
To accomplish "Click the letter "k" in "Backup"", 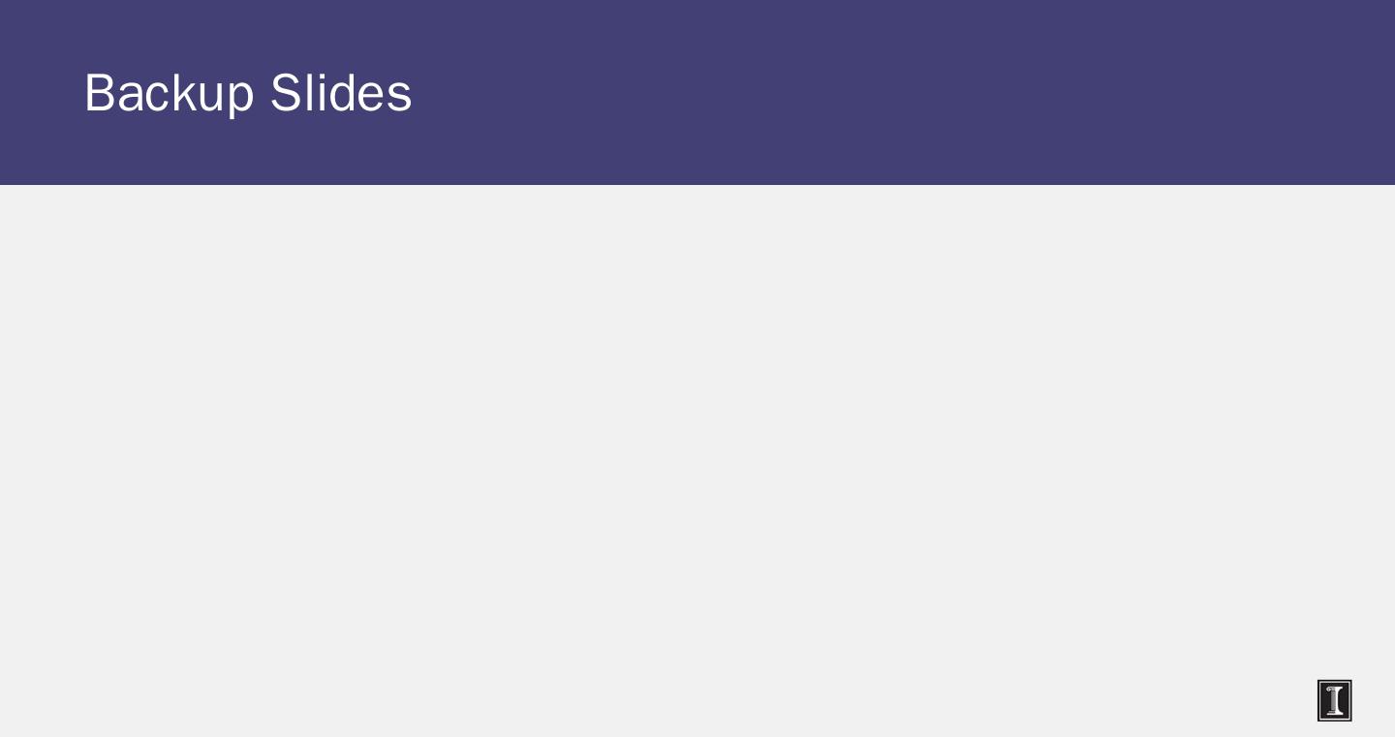I will click(x=185, y=93).
